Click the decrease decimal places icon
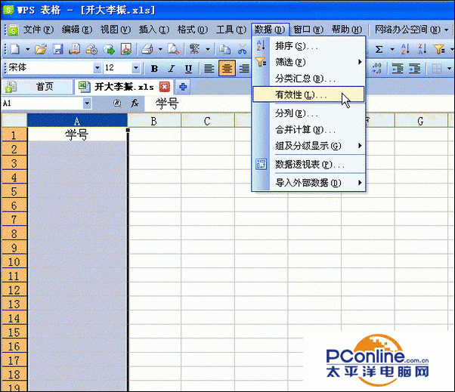This screenshot has height=392, width=455. 377,69
